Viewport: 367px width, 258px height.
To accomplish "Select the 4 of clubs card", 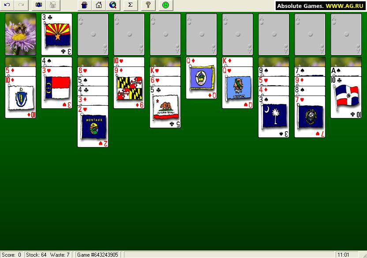I will click(x=93, y=91).
